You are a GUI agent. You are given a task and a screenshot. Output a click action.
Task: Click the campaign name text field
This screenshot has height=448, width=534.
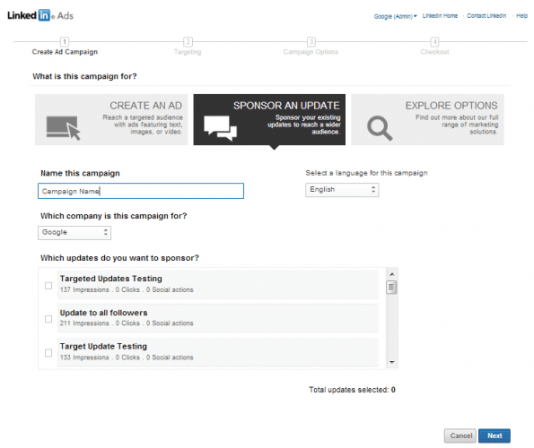coord(141,191)
